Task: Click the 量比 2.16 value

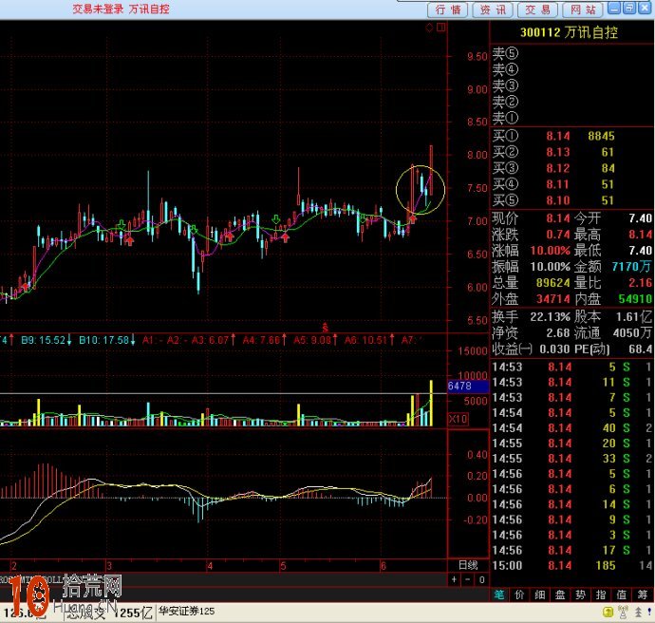Action: click(x=641, y=283)
